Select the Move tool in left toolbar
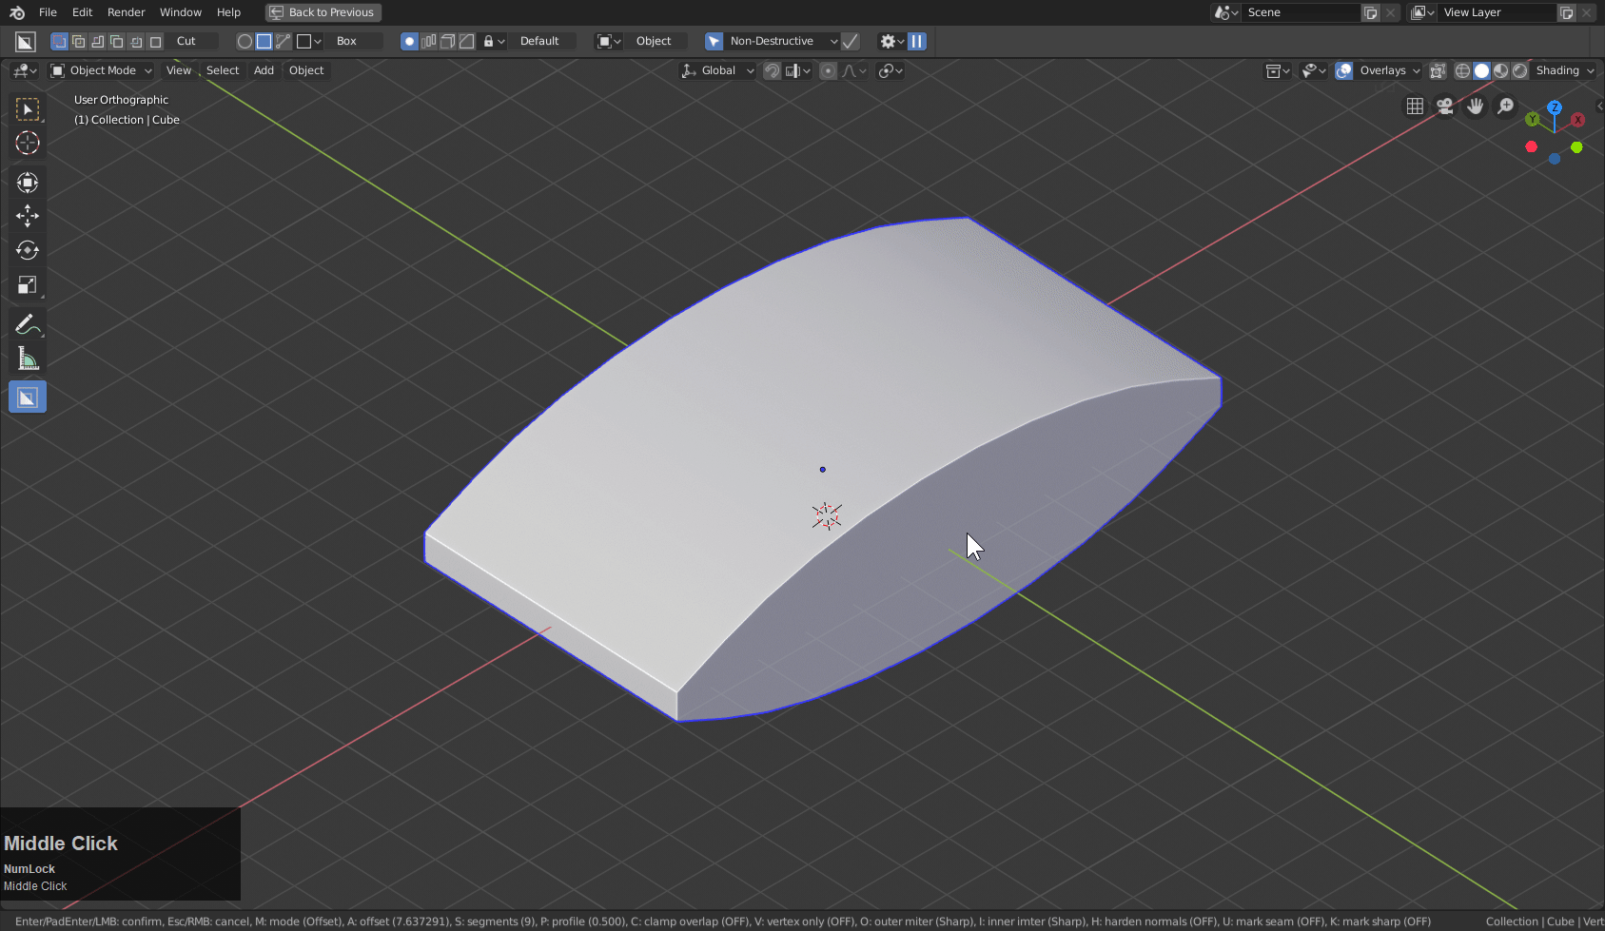 coord(27,216)
